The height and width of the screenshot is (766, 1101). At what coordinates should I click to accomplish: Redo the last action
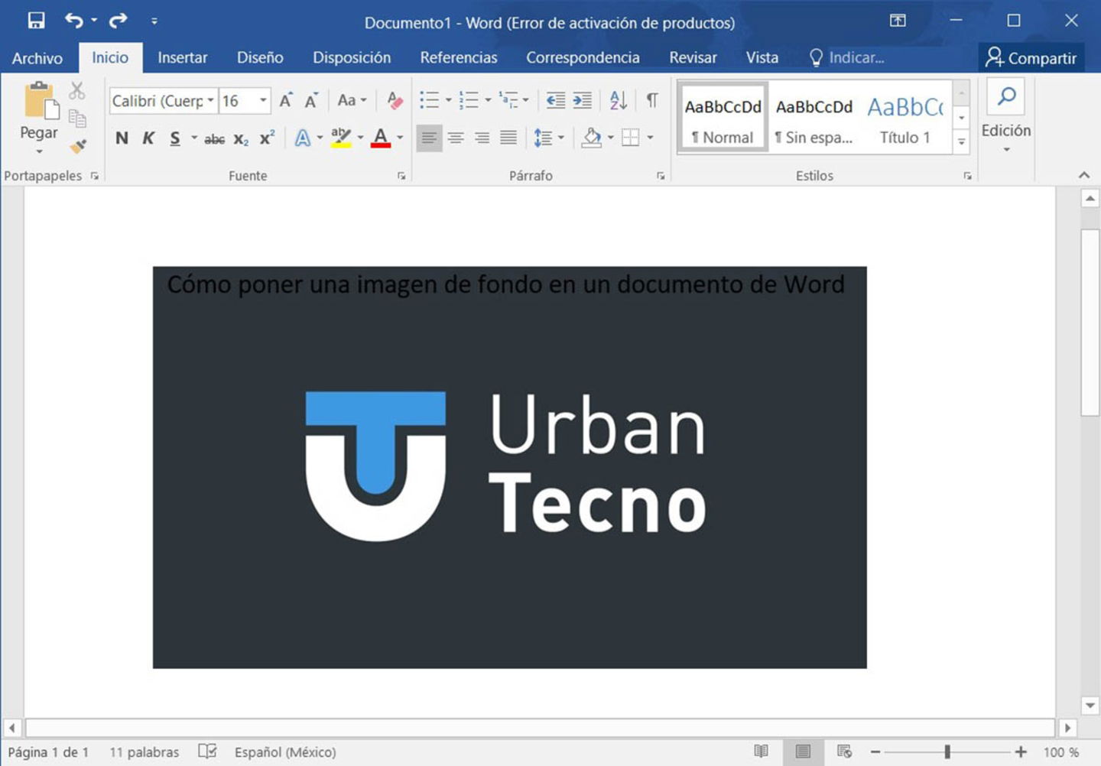[x=118, y=21]
